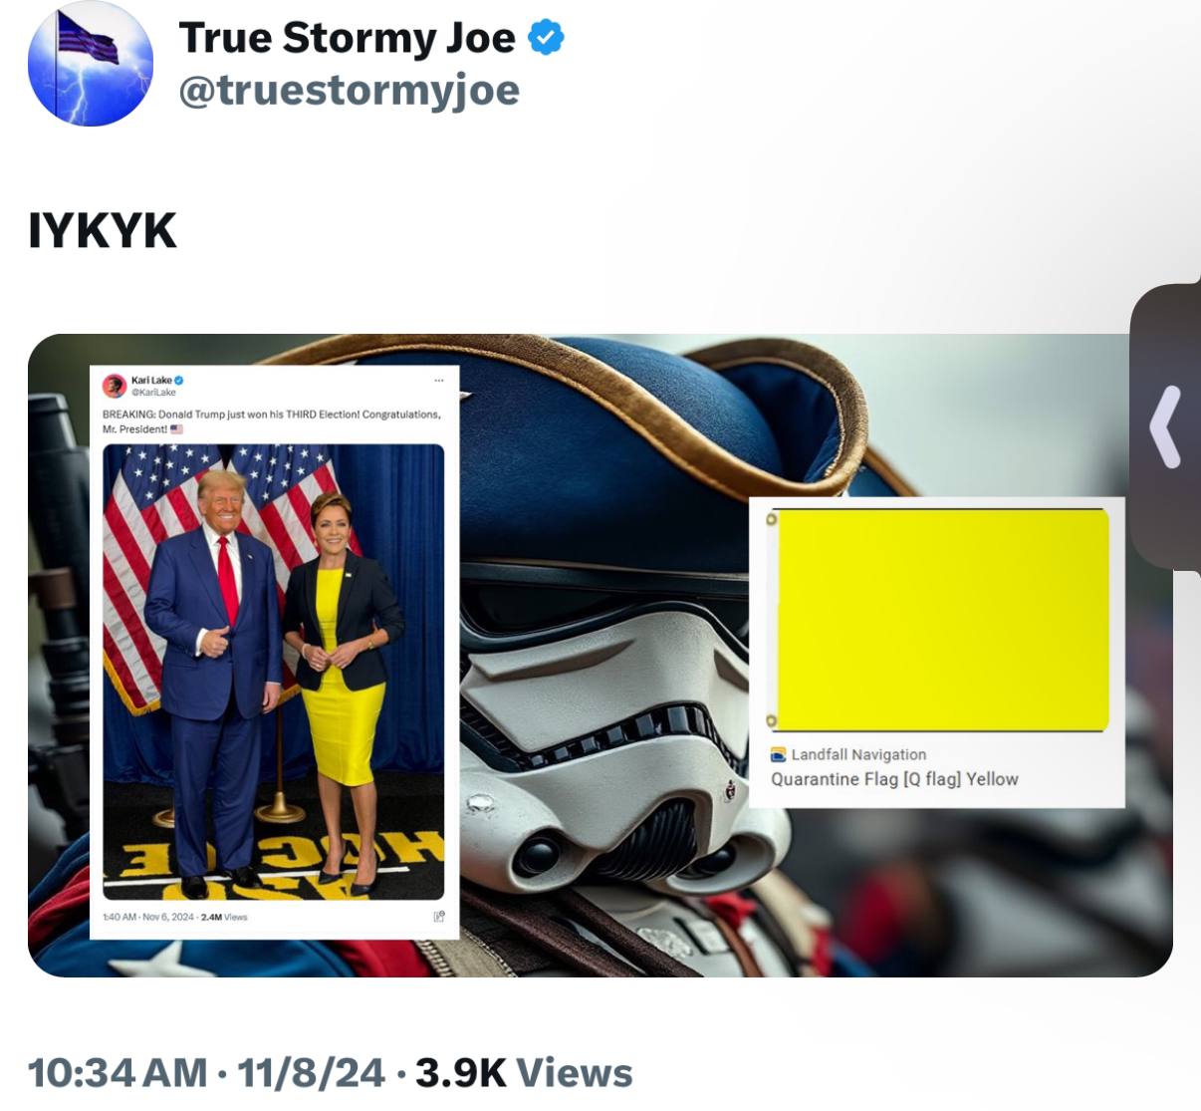Click the Trump and Lake photo
Screen dimensions: 1201x1111
pos(274,672)
